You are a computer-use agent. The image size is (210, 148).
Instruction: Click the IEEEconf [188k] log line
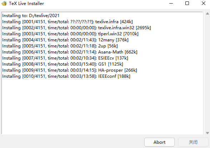66,76
